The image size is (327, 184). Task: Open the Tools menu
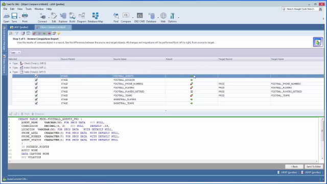[x=29, y=9]
